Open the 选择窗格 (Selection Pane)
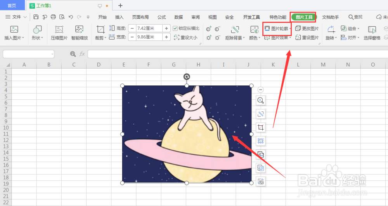Viewport: 388px width, 206px height. coord(372,33)
